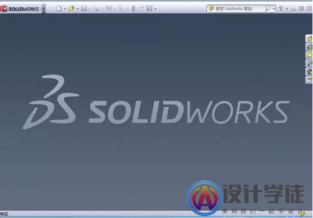
Task: Open the File Explorer pane tab
Action: [310, 55]
